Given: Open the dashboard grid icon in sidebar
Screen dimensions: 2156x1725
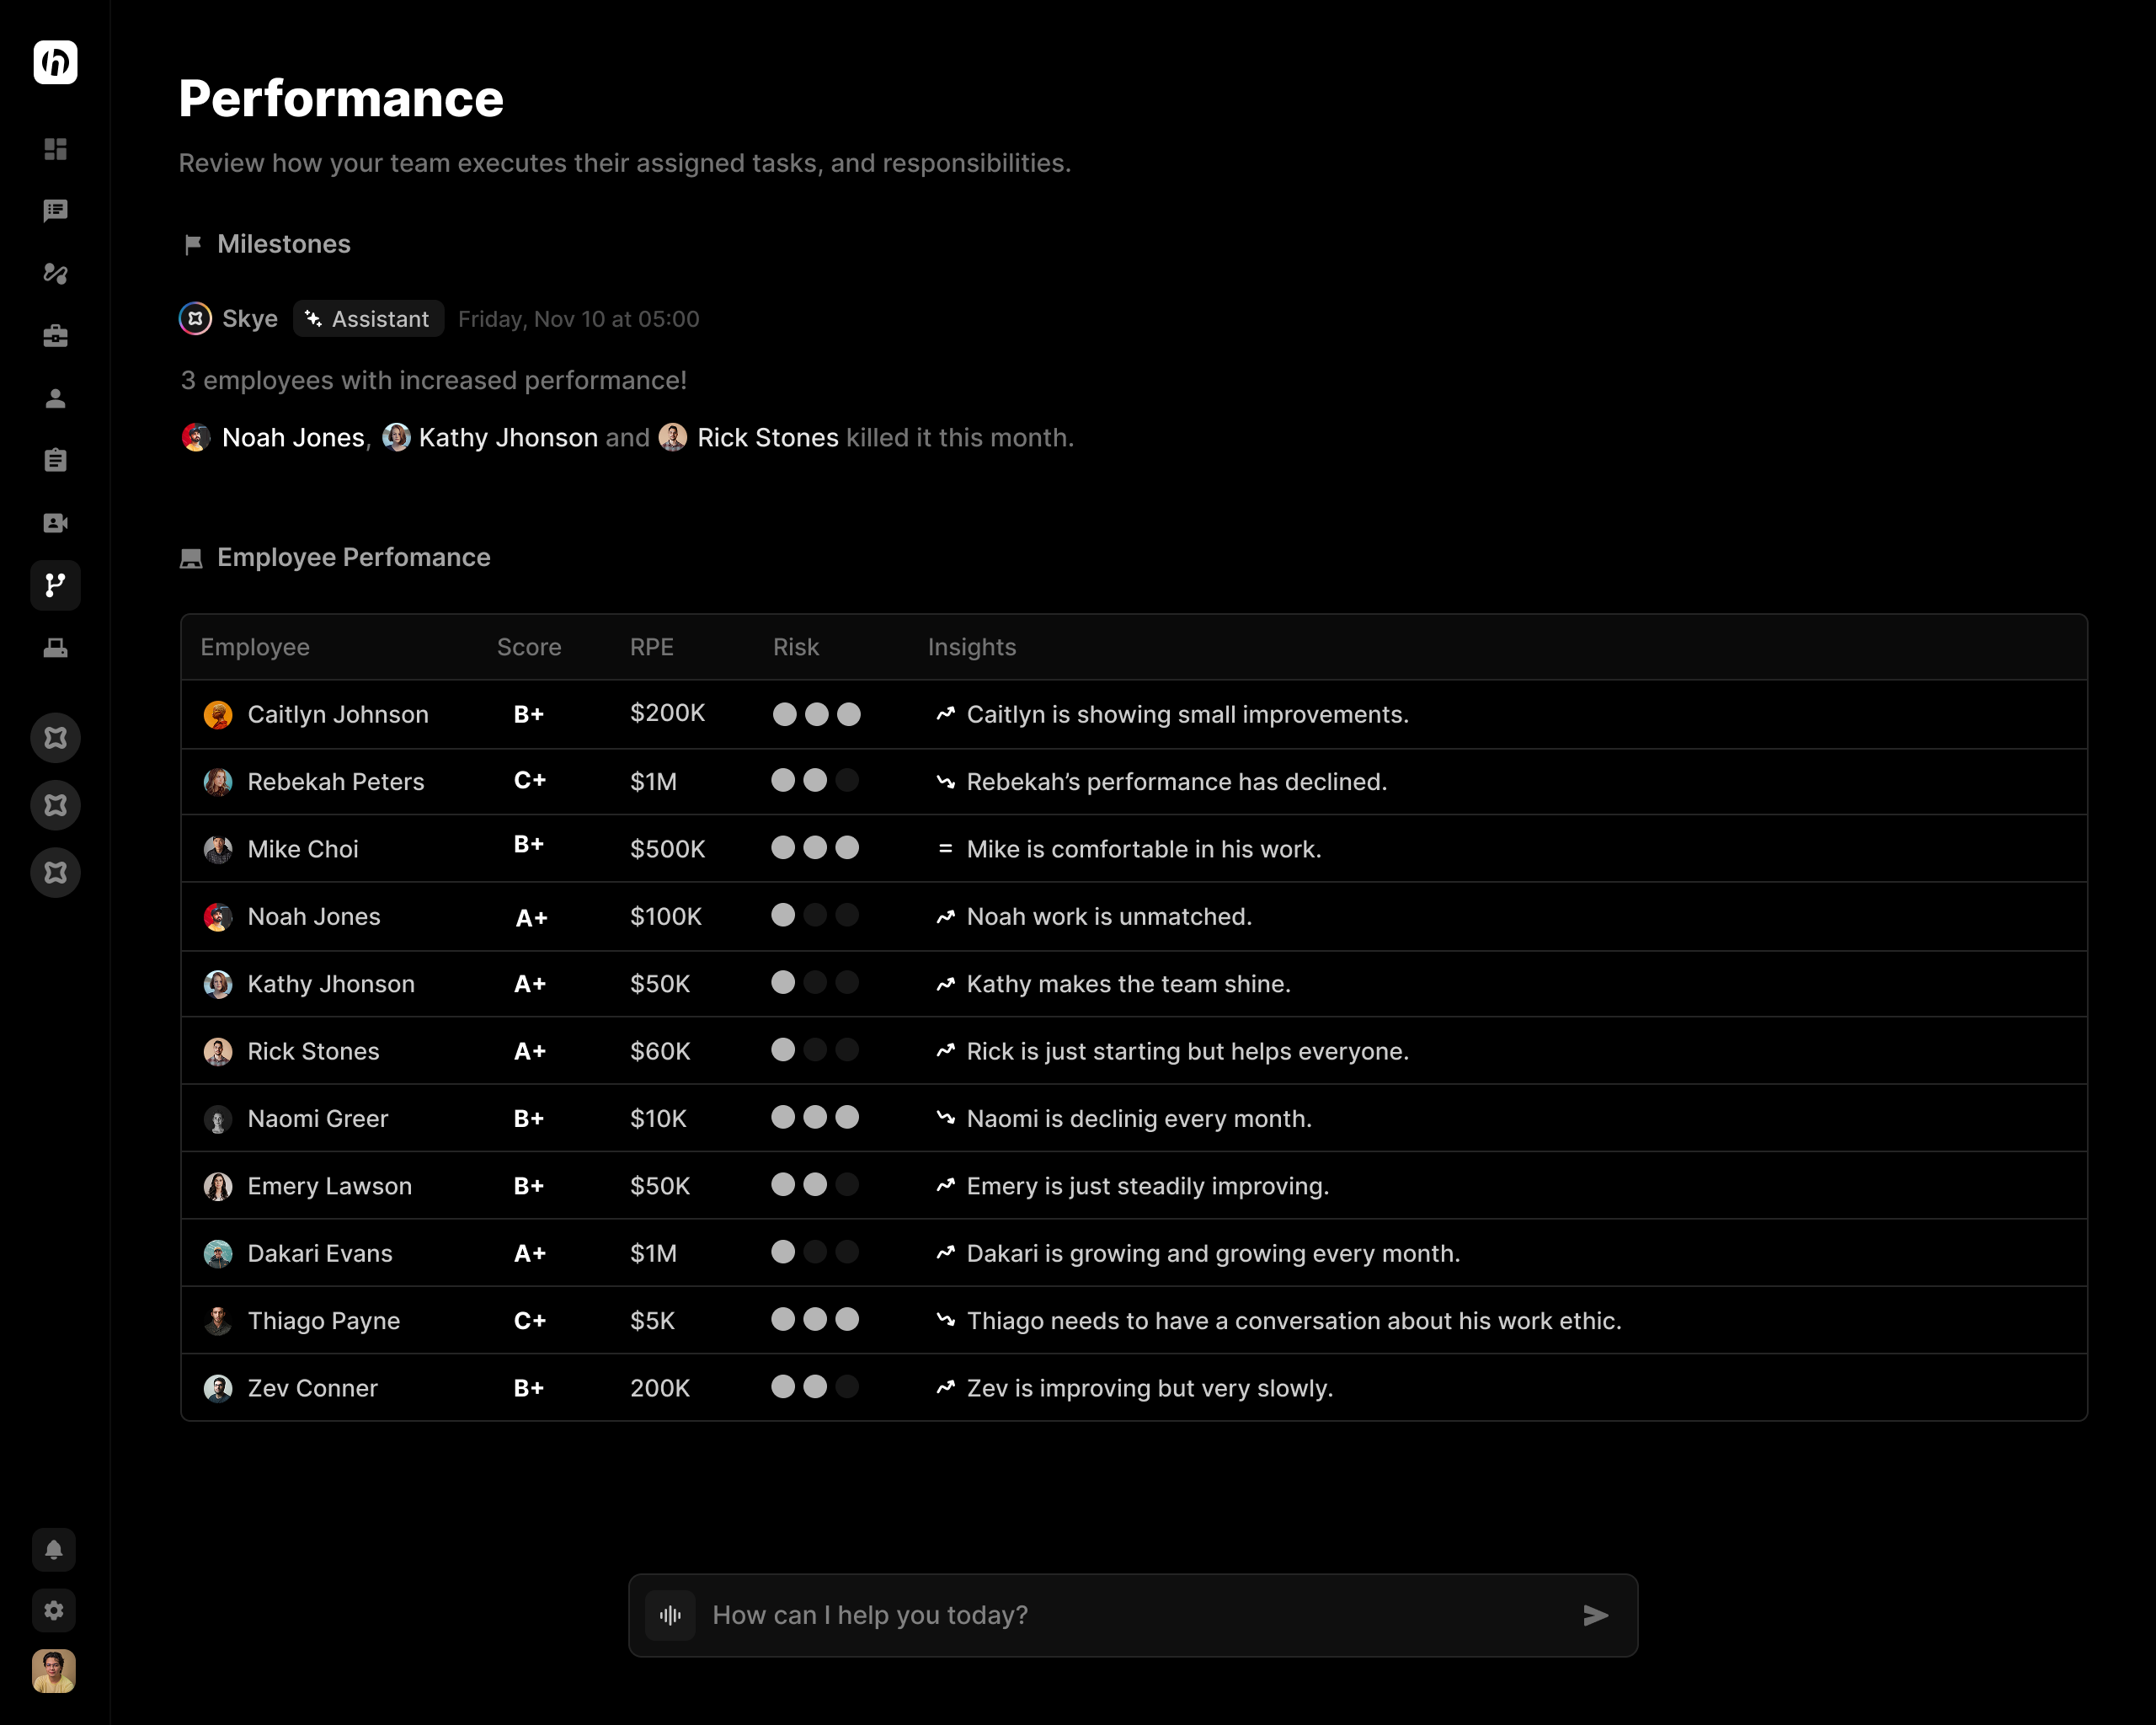Looking at the screenshot, I should 55,149.
